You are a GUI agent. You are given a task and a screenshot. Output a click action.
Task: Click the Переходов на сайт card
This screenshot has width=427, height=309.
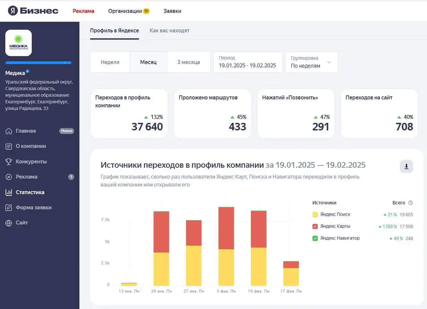point(379,113)
